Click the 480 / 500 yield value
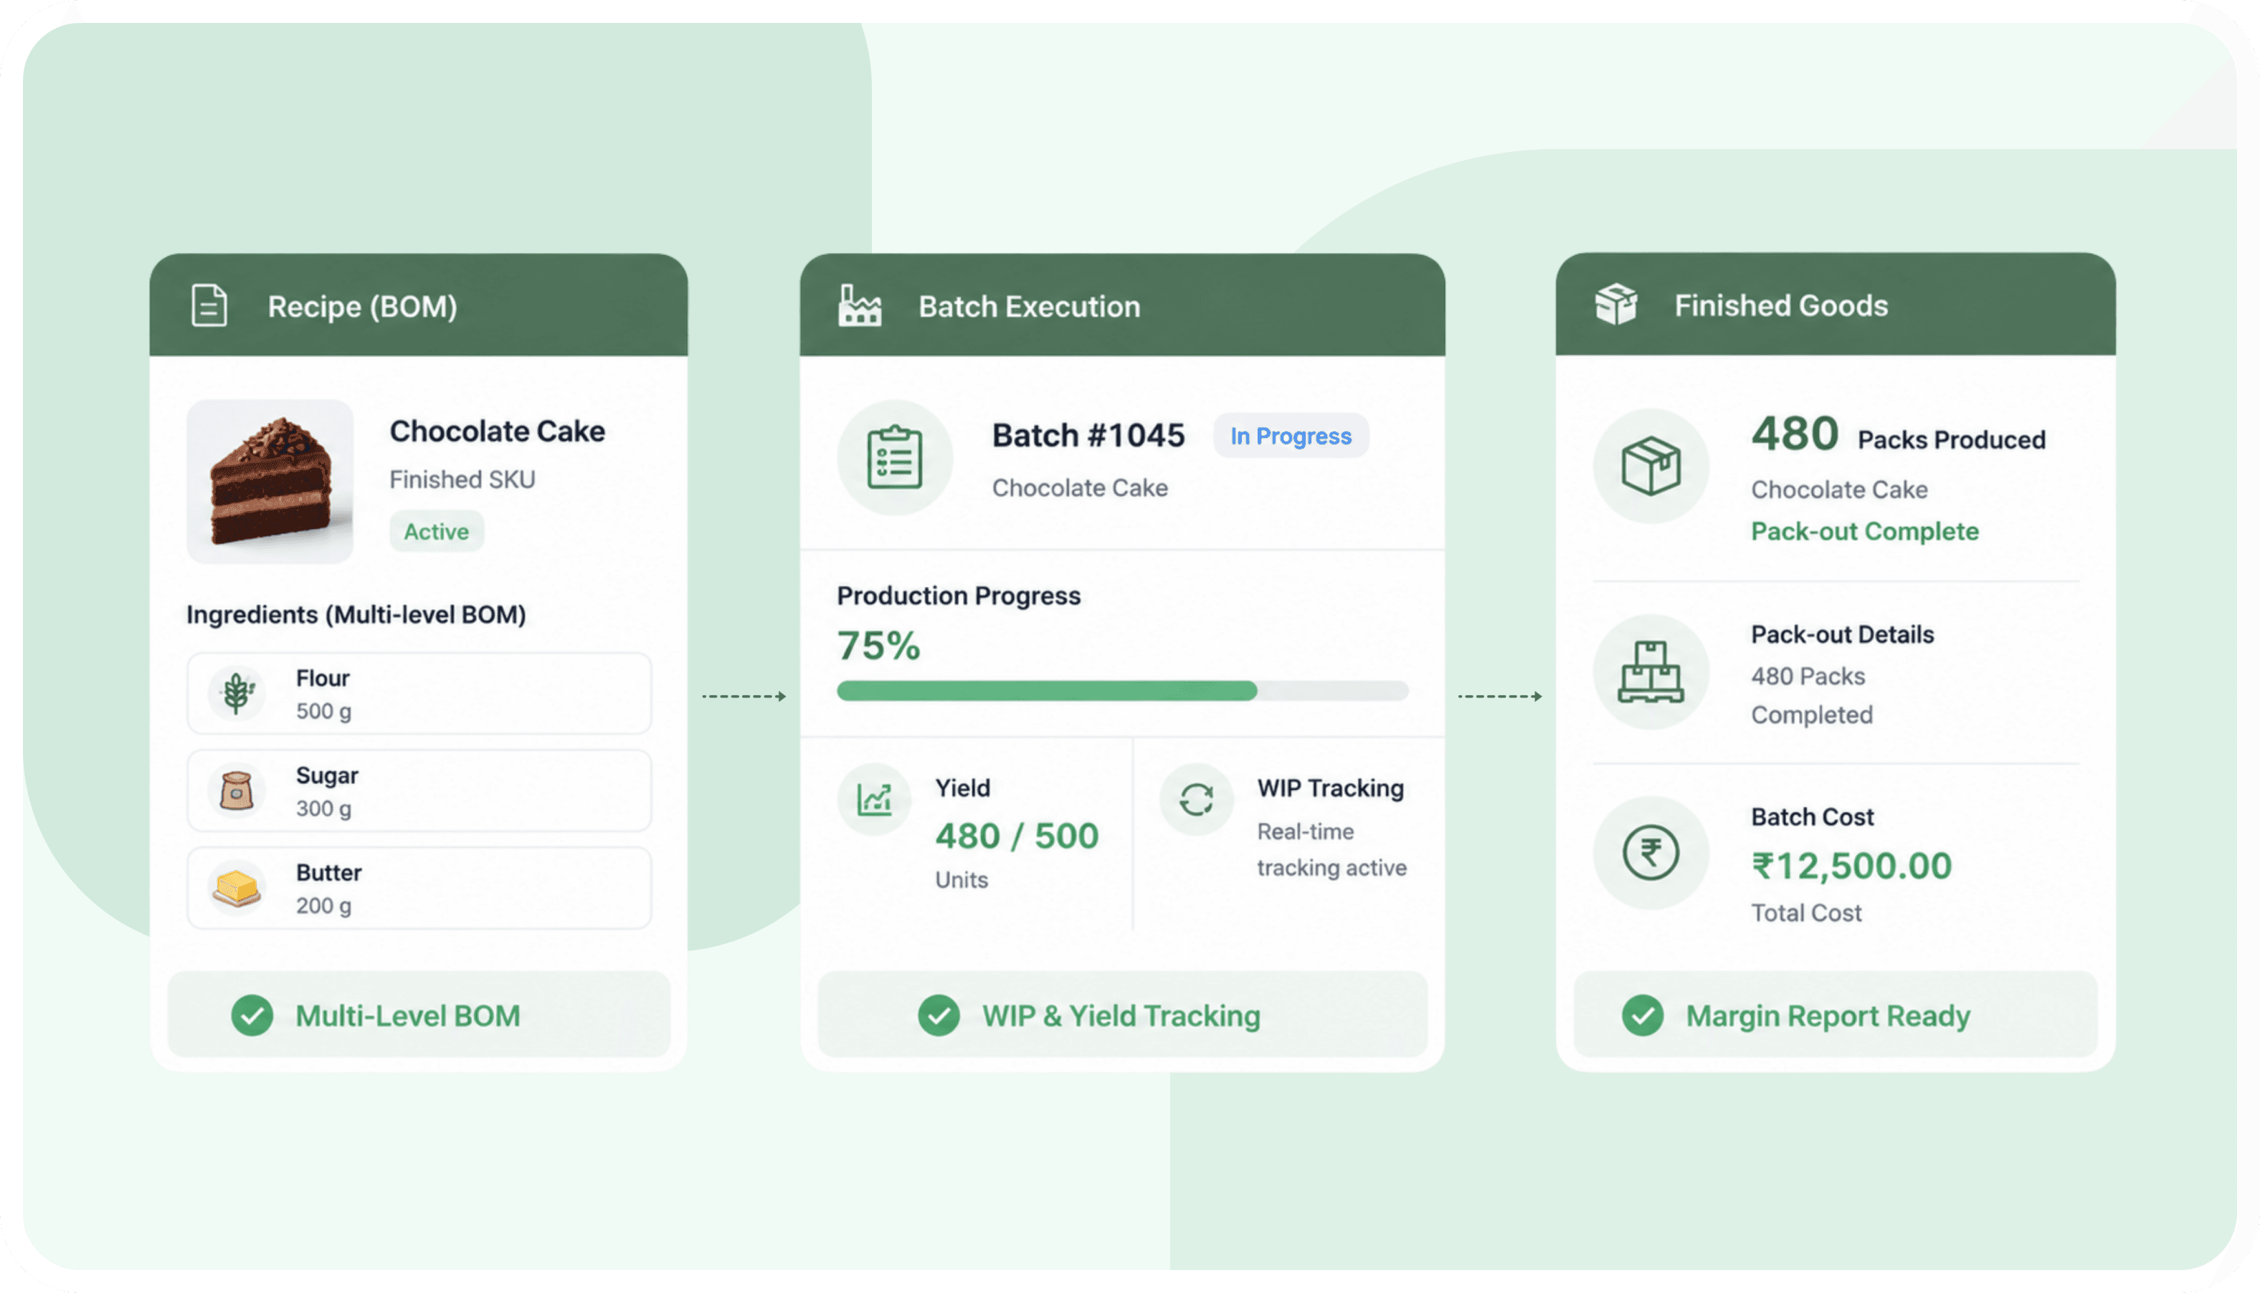 1017,836
